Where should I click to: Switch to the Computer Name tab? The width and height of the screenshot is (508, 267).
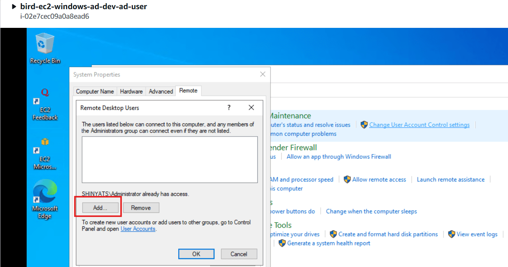coord(95,91)
